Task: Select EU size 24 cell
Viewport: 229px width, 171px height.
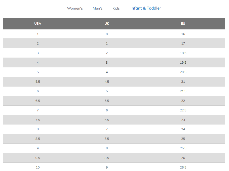Action: (183, 129)
